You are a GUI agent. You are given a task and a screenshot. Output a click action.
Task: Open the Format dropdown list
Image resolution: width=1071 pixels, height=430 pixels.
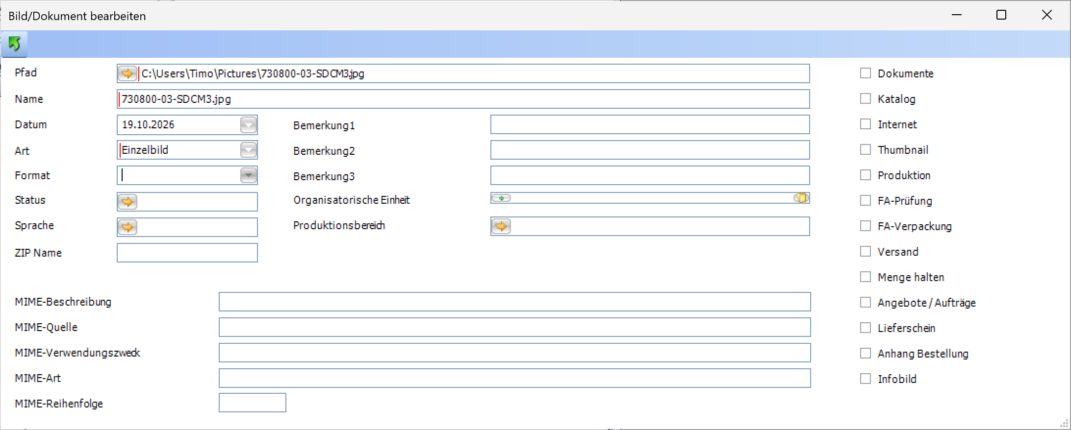249,175
